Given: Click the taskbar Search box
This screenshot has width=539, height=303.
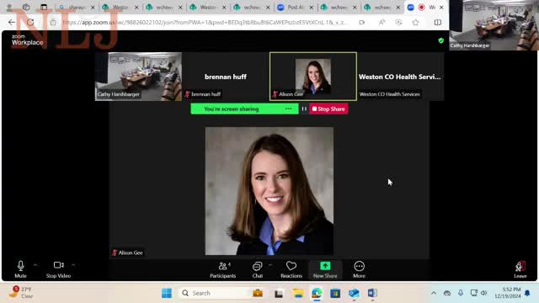Looking at the screenshot, I should coord(214,293).
